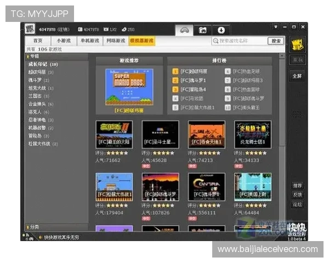The width and height of the screenshot is (329, 263).
Task: Click the 反馈 feedback button
Action: pos(297,195)
